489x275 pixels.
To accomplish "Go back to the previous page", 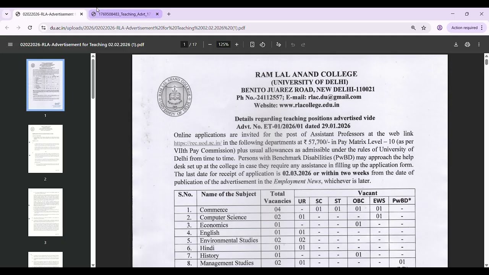I will pyautogui.click(x=7, y=27).
